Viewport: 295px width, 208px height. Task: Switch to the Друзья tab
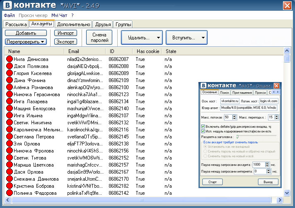point(103,24)
